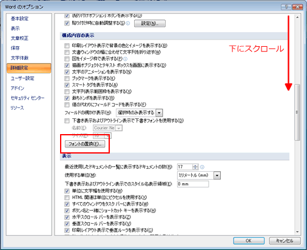Click フィールドの網かけ表示(H) label

point(88,113)
